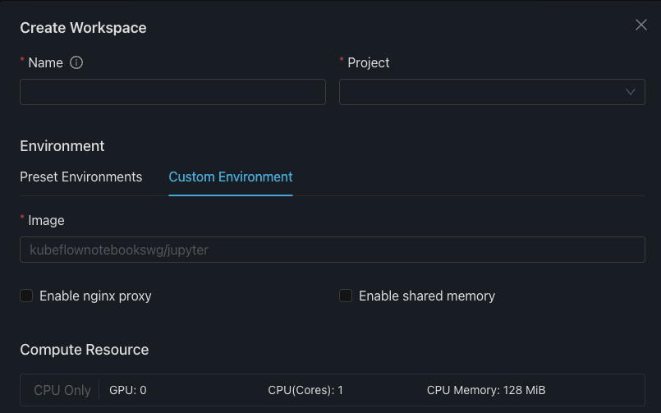This screenshot has width=661, height=413.
Task: Click the Environment section heading
Action: pyautogui.click(x=62, y=146)
